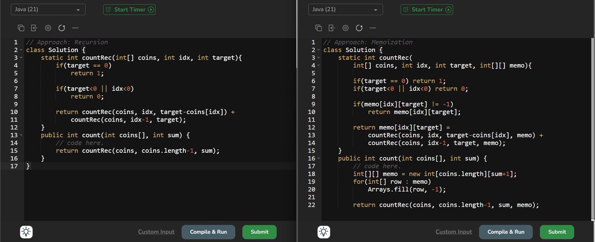Click the '// Approach: Memoization' comment line
The image size is (595, 242).
click(x=368, y=42)
